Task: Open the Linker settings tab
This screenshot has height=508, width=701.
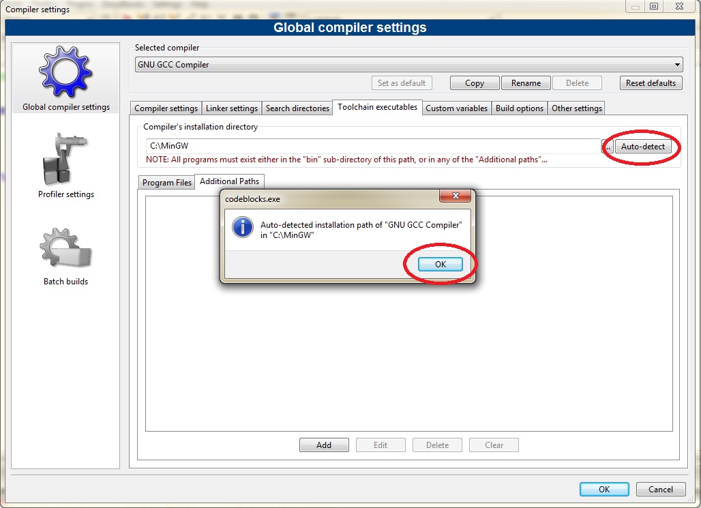Action: click(232, 108)
